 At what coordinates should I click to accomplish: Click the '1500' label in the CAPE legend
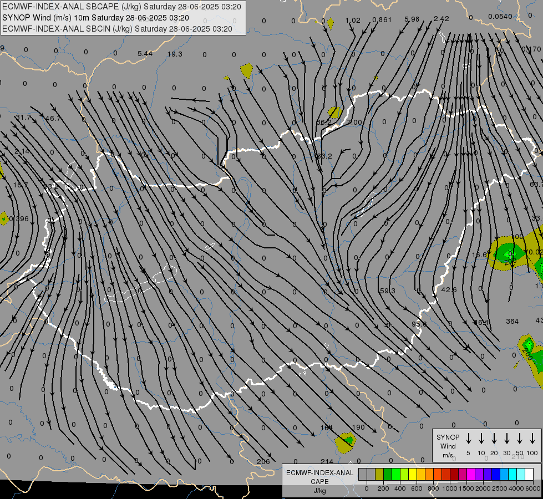tap(466, 488)
